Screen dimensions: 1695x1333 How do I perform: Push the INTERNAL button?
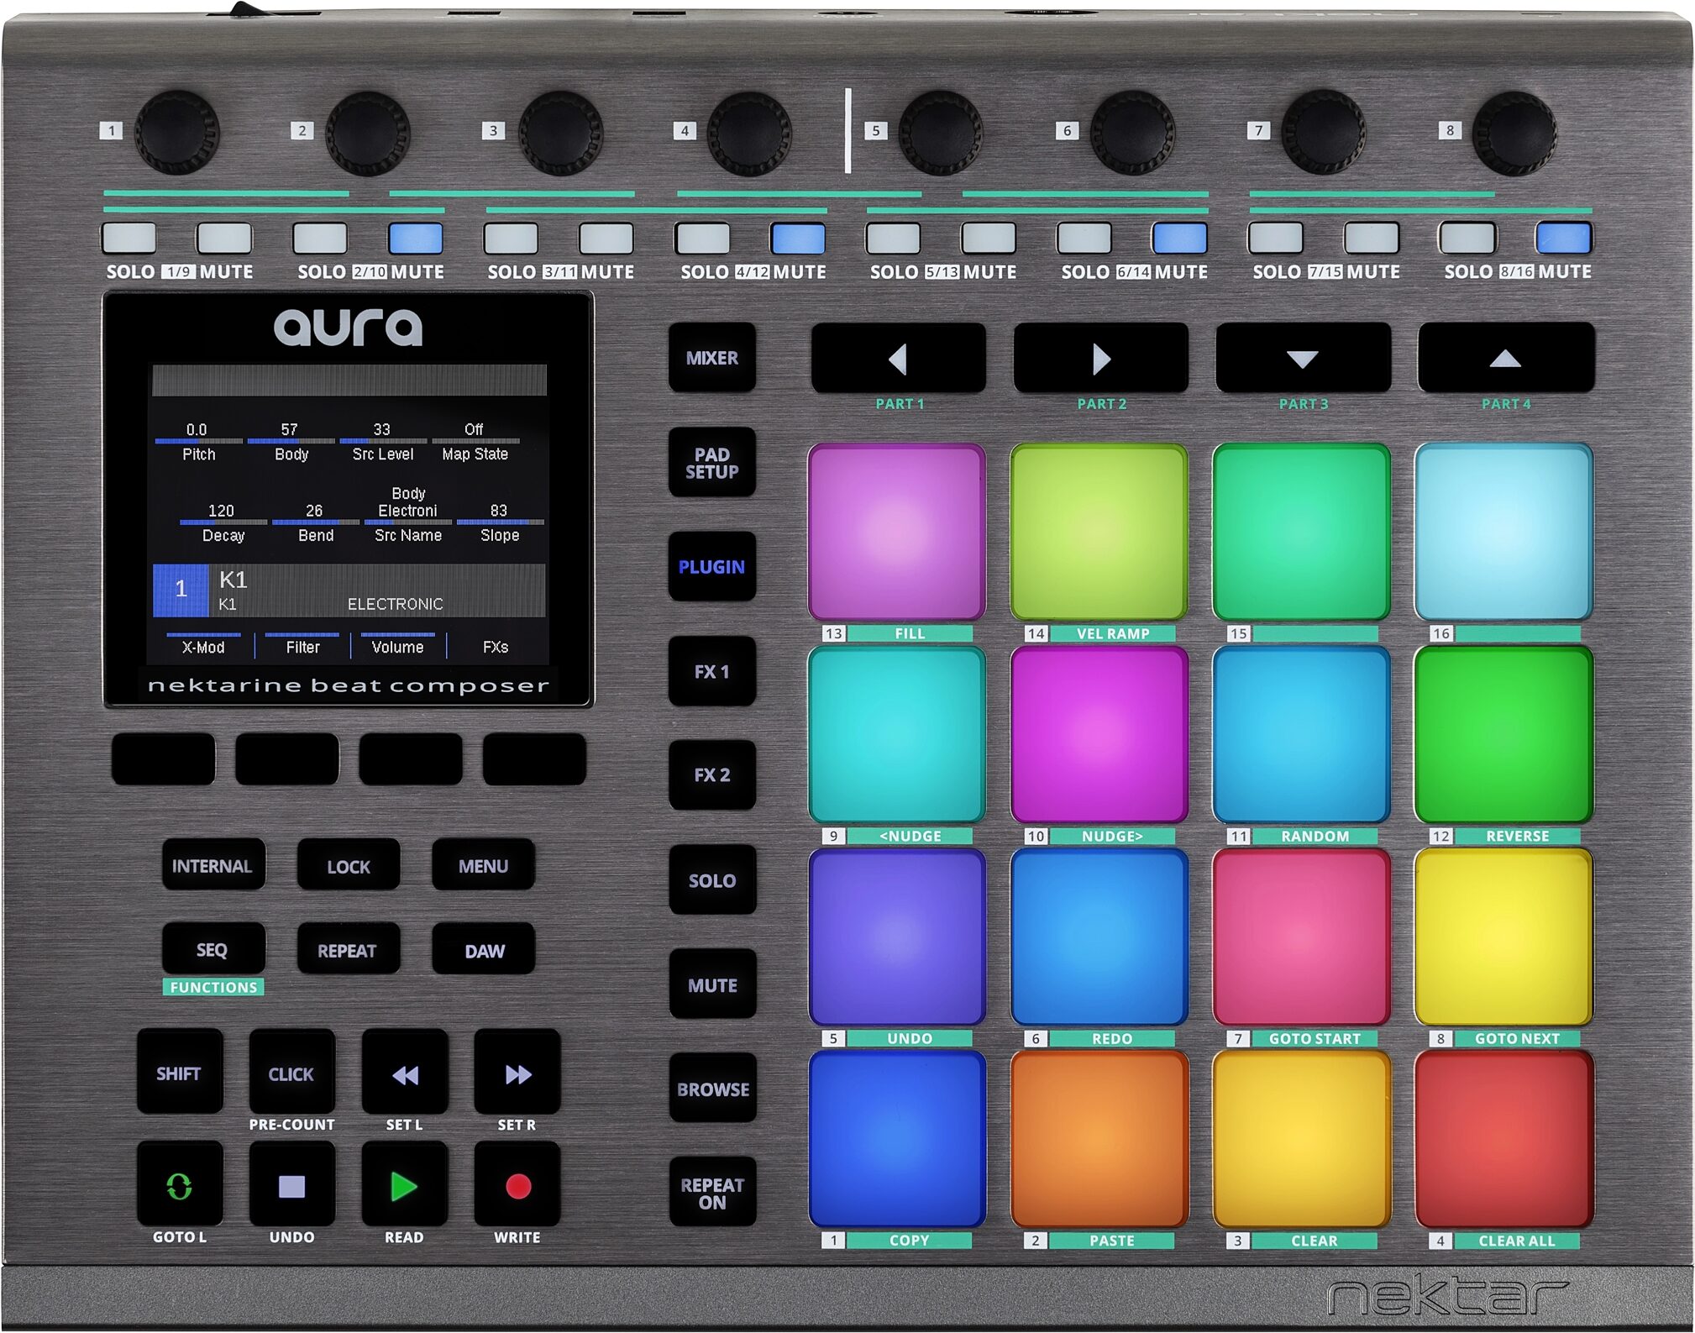pyautogui.click(x=213, y=865)
